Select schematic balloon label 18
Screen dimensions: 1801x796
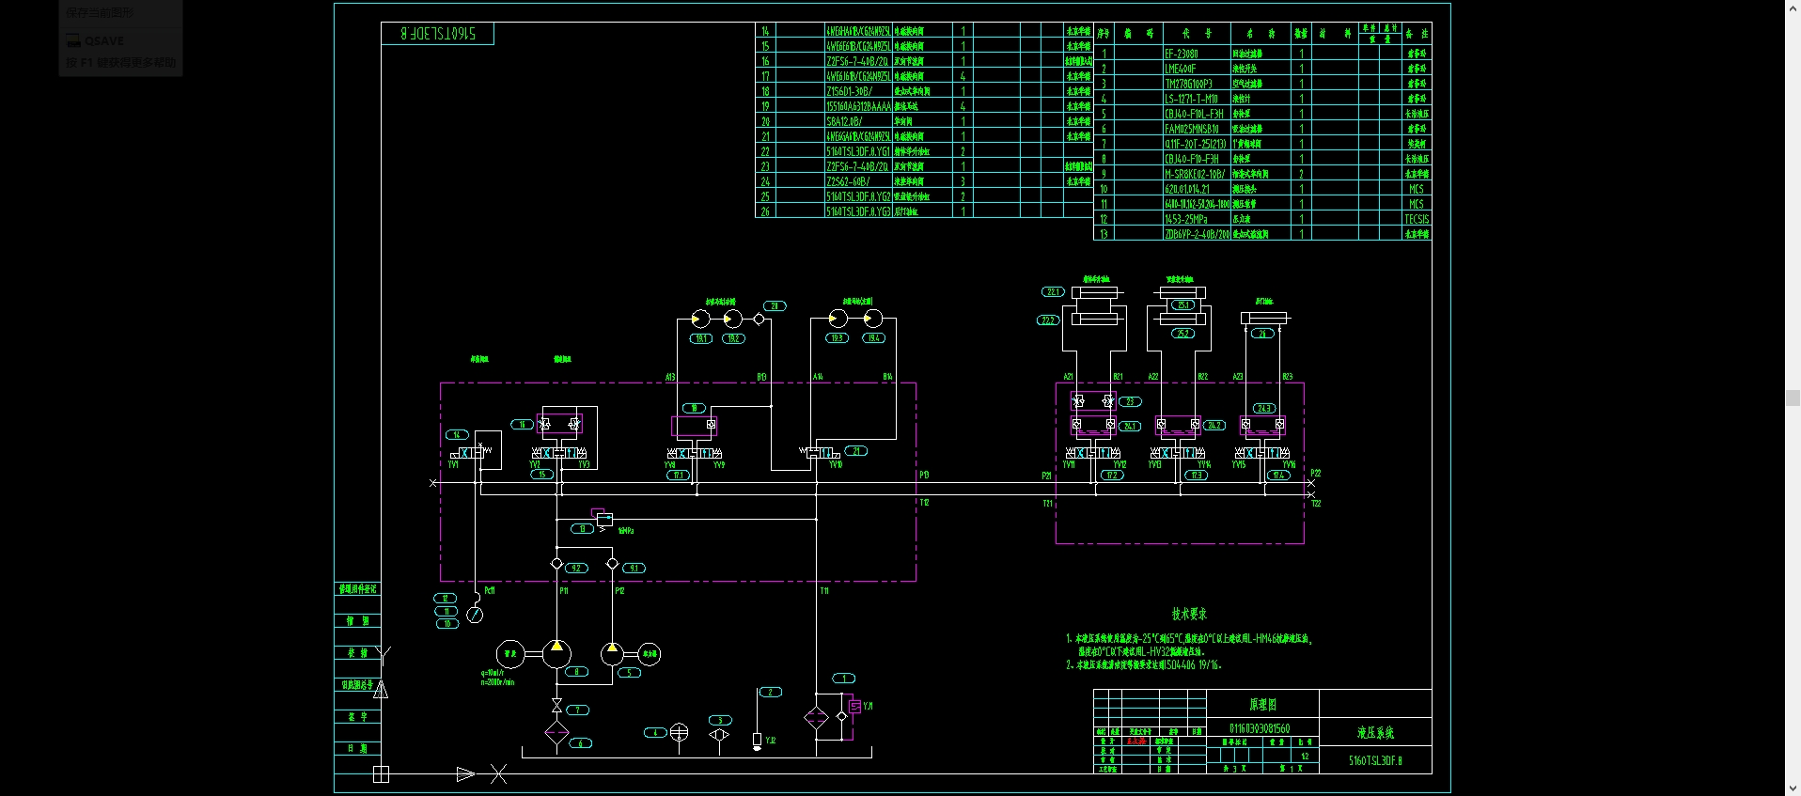click(694, 409)
